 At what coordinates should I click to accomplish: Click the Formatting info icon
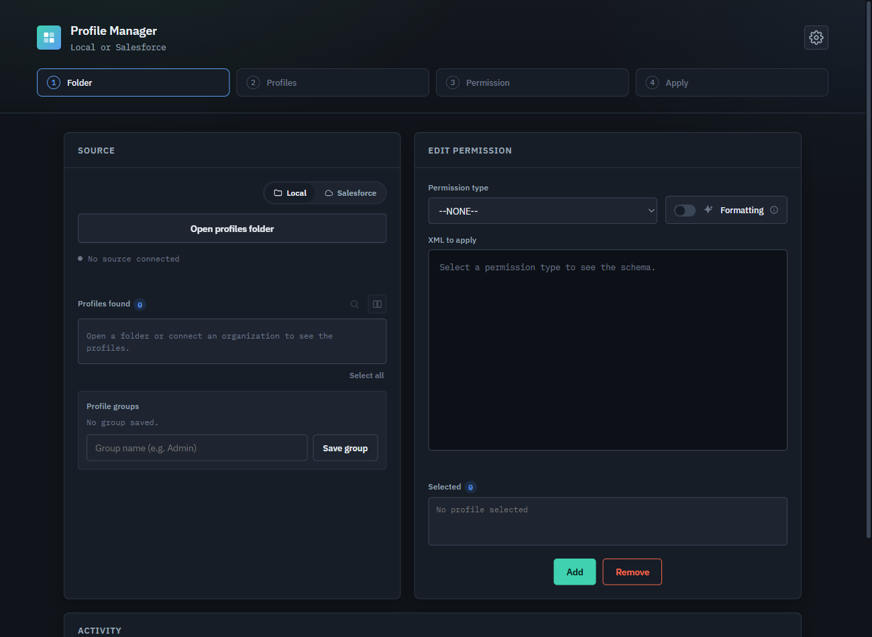774,210
